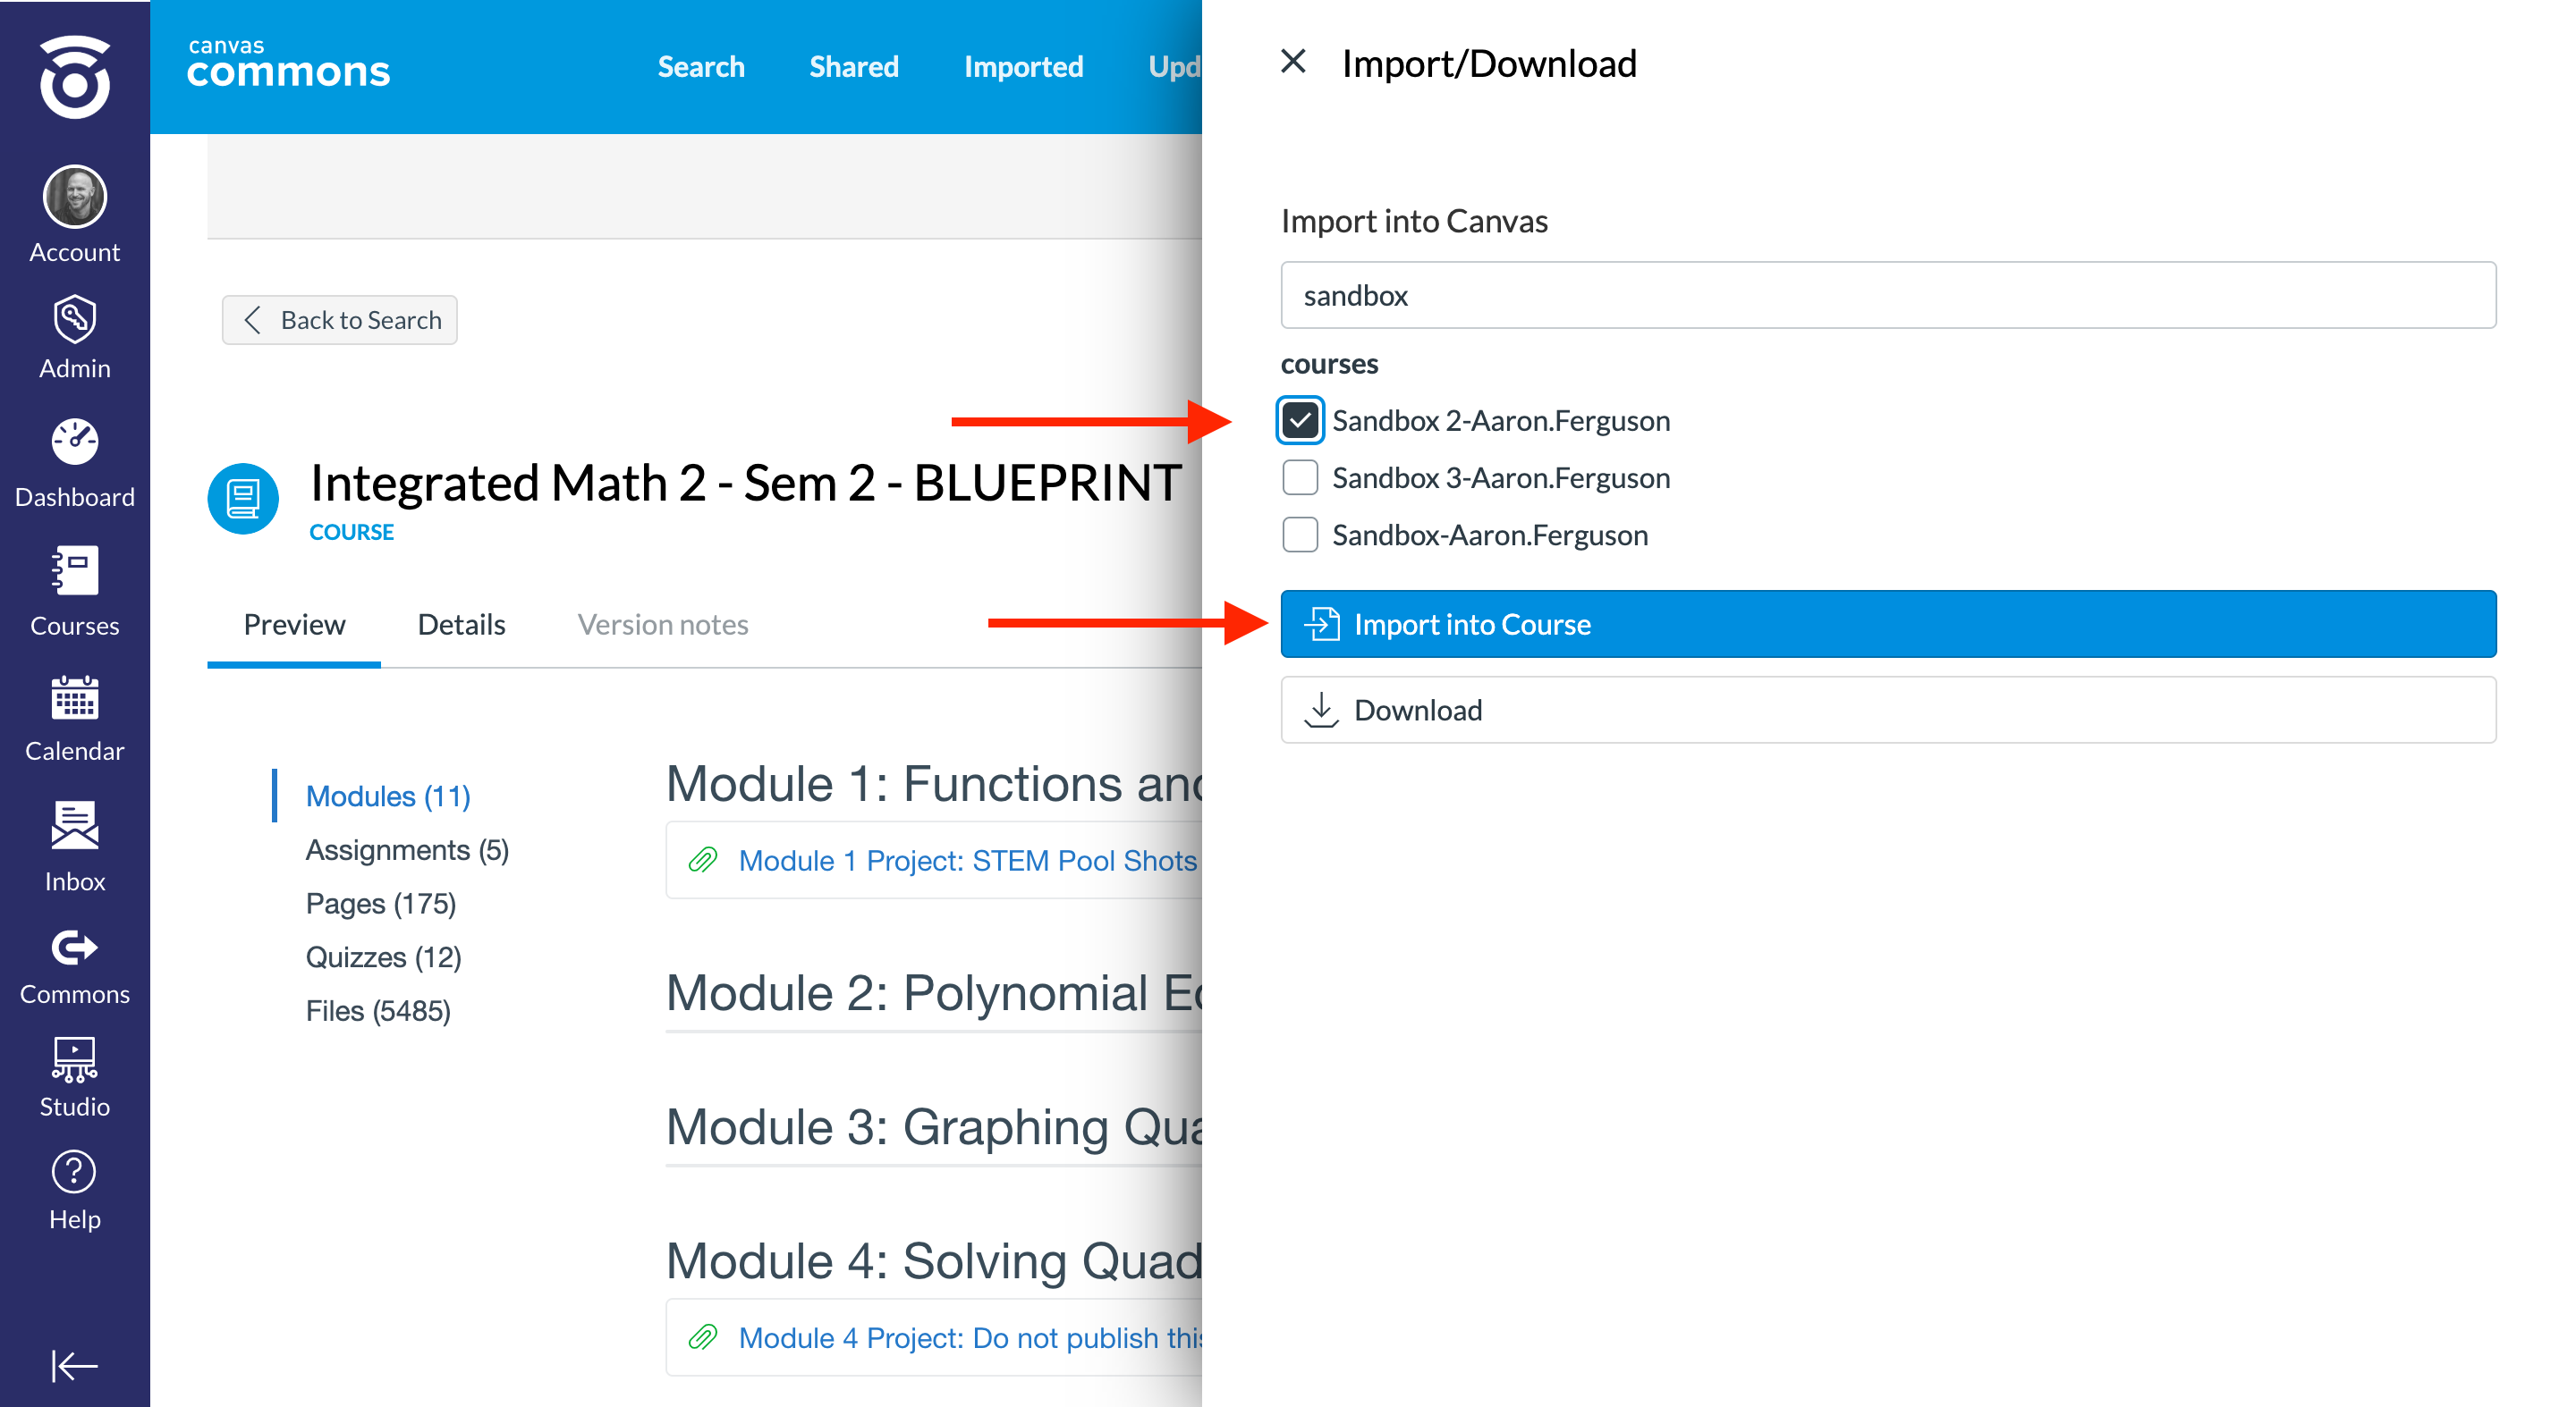Select Assignments (5) in preview list
This screenshot has width=2576, height=1407.
[407, 850]
